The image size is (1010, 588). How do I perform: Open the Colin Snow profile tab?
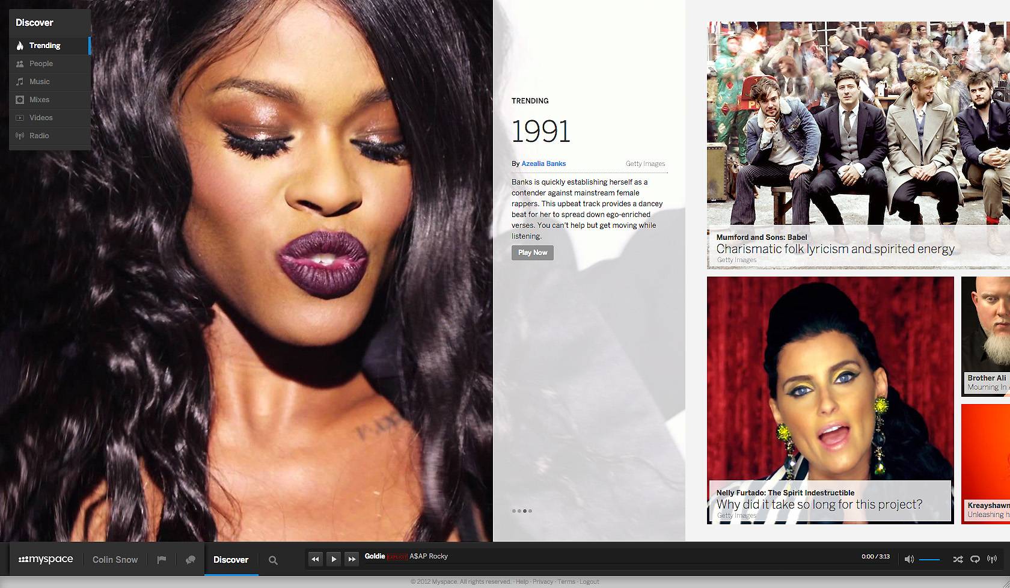[x=115, y=560]
